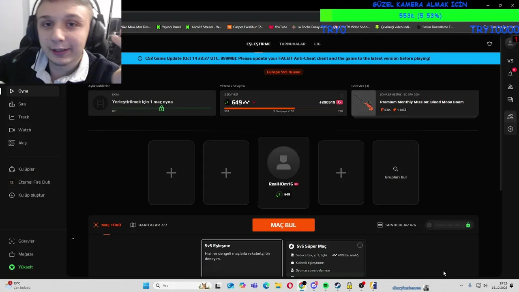This screenshot has height=292, width=519.
Task: Select the 5v5 Eşleşme match type
Action: coord(242,258)
